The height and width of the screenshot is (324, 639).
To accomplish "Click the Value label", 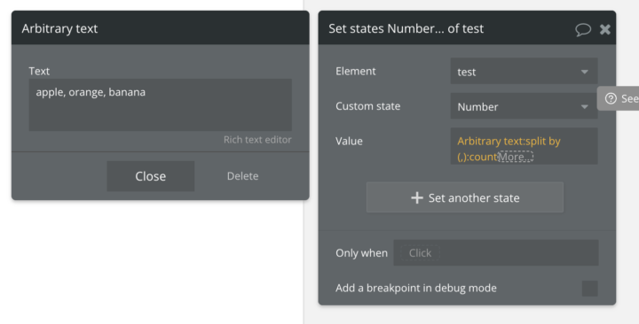I will (349, 141).
